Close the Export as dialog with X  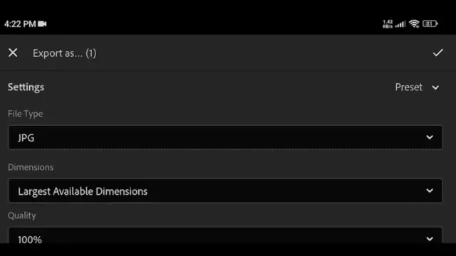pyautogui.click(x=13, y=53)
